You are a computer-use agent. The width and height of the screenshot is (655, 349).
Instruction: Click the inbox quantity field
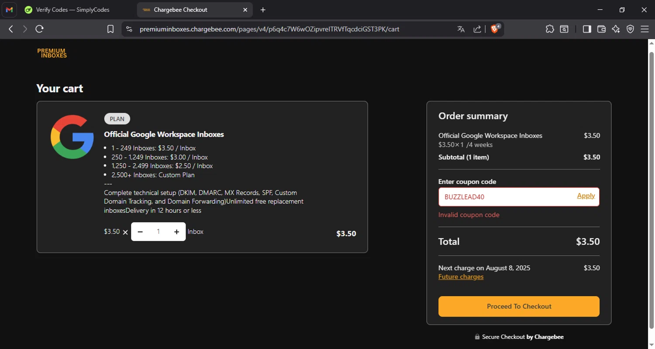pos(158,232)
